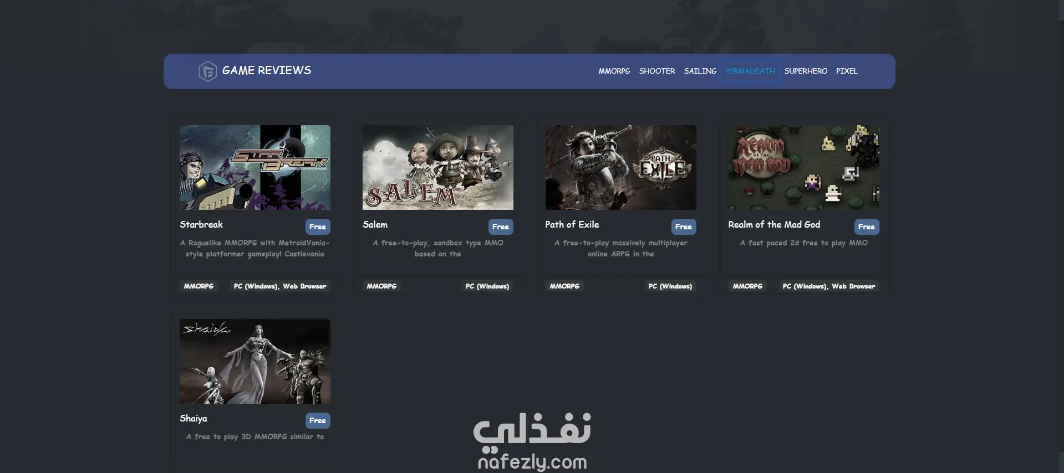
Task: Click Salem's PC (Windows) platform tag
Action: [487, 286]
